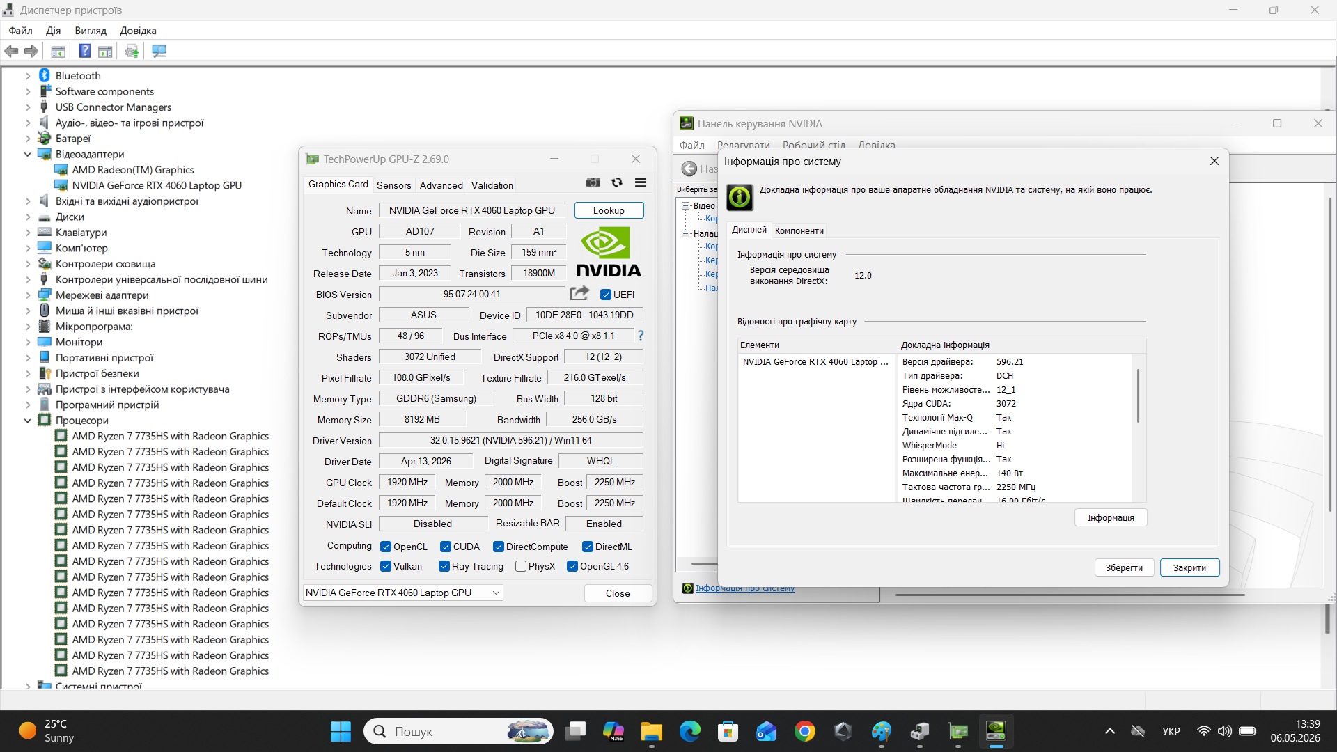
Task: Expand the Клавіатури category
Action: [x=28, y=233]
